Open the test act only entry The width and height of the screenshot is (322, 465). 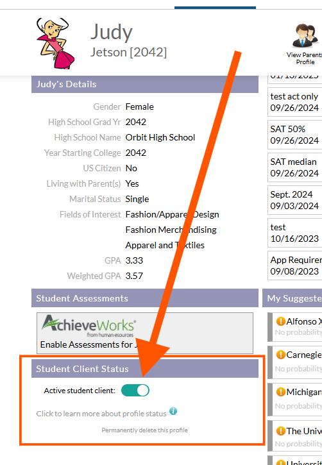tap(294, 102)
